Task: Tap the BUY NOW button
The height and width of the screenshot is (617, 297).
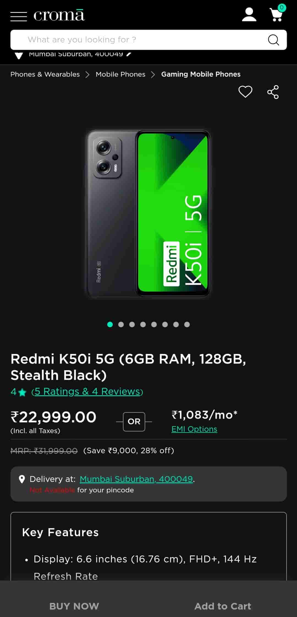Action: 74,606
